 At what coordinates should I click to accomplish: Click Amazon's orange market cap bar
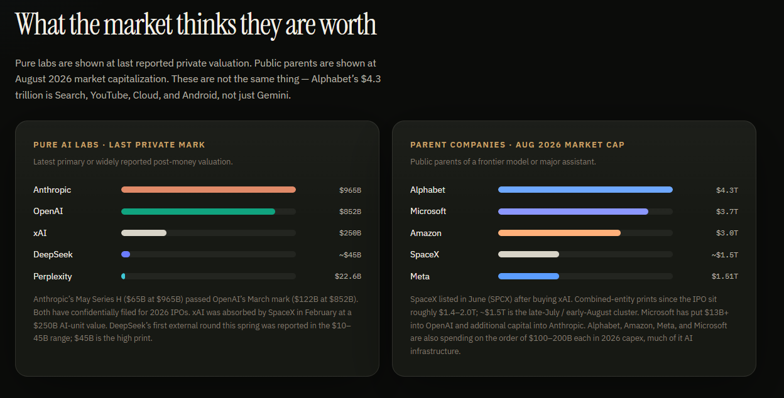click(x=559, y=233)
